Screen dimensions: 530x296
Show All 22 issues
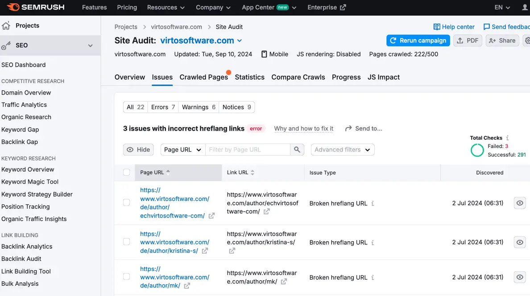coord(135,107)
